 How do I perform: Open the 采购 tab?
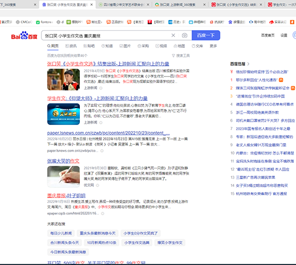pos(143,46)
